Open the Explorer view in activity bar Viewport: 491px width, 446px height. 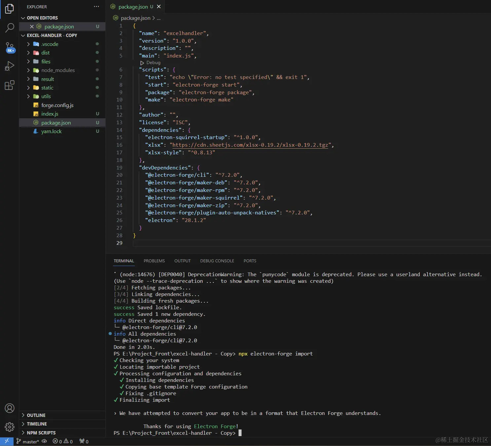[10, 9]
